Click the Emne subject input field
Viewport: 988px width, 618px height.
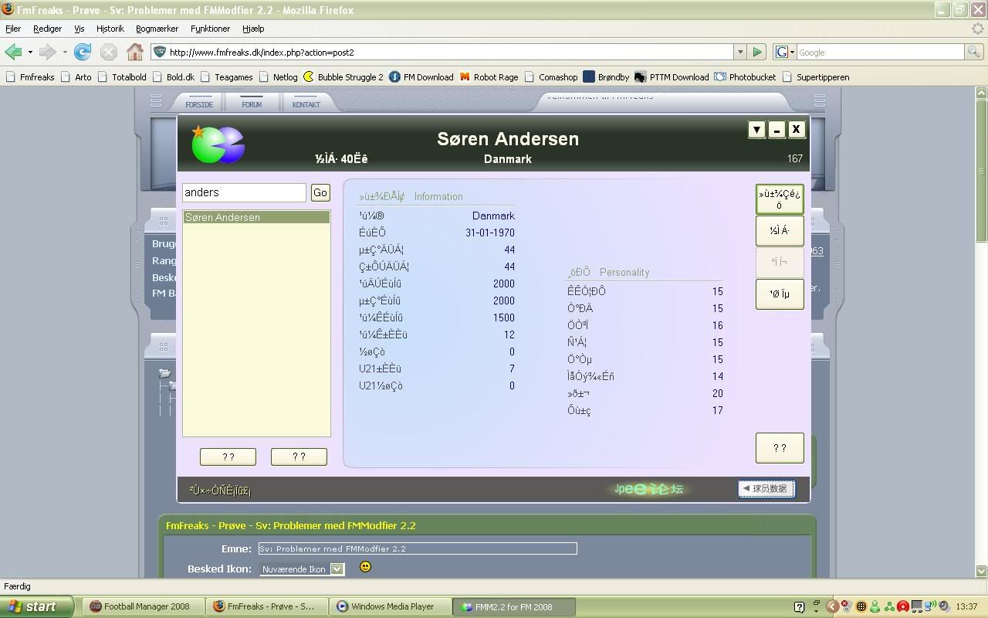[x=417, y=548]
